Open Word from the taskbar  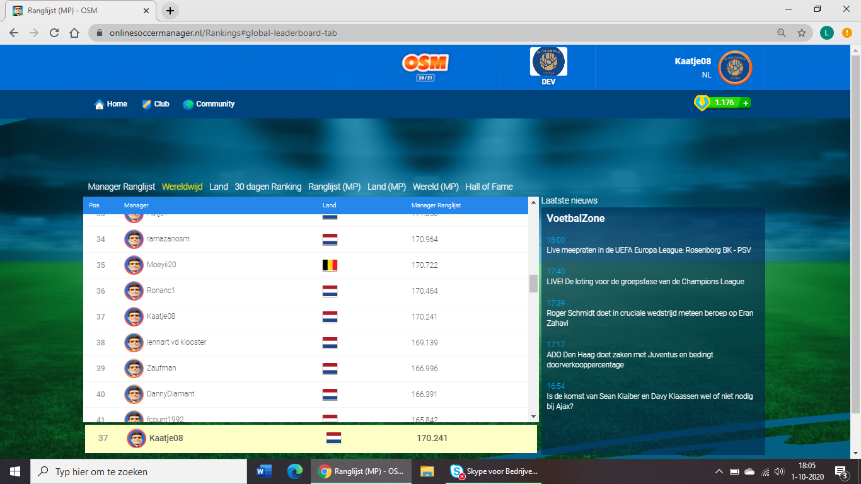click(x=263, y=471)
